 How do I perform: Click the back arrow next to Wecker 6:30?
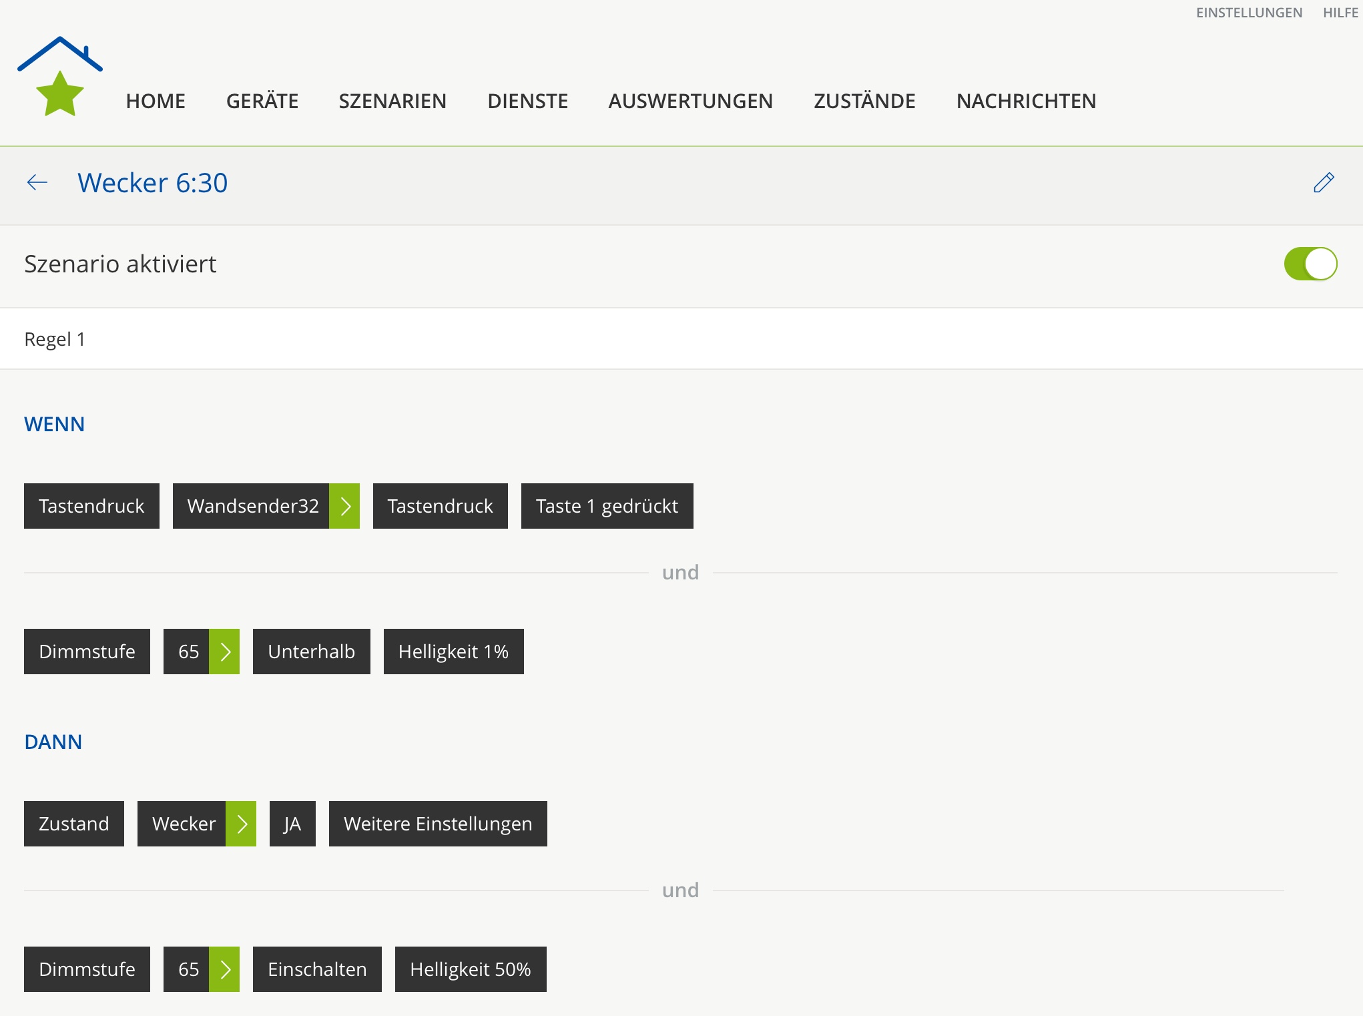[37, 182]
